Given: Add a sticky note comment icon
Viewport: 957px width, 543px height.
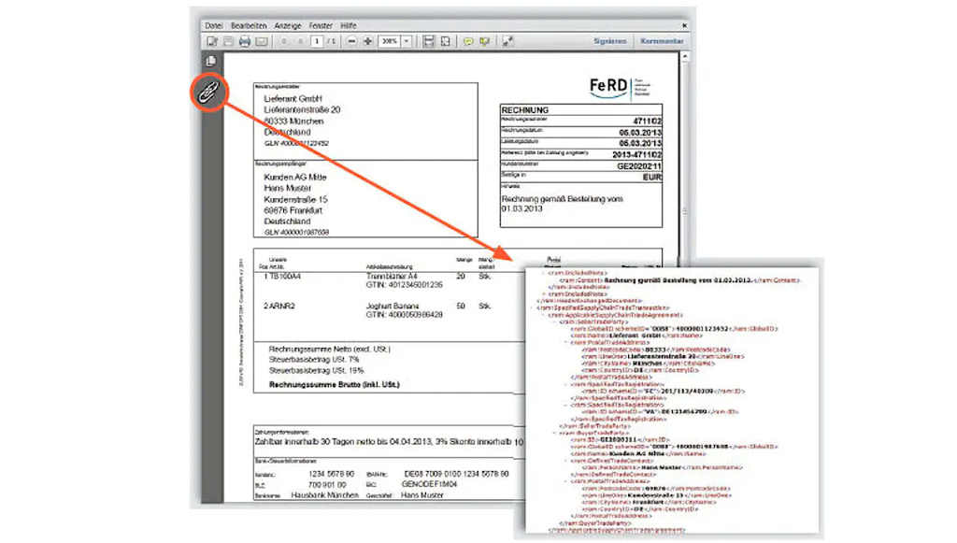Looking at the screenshot, I should pyautogui.click(x=468, y=41).
